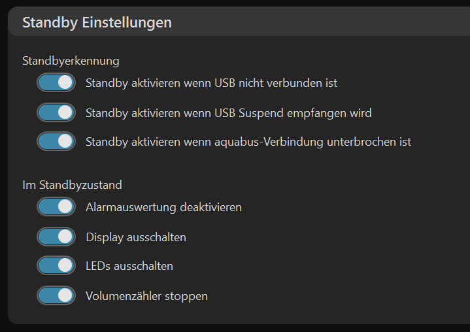Click the Im Standbyzustand section heading
This screenshot has width=470, height=332.
[x=72, y=185]
